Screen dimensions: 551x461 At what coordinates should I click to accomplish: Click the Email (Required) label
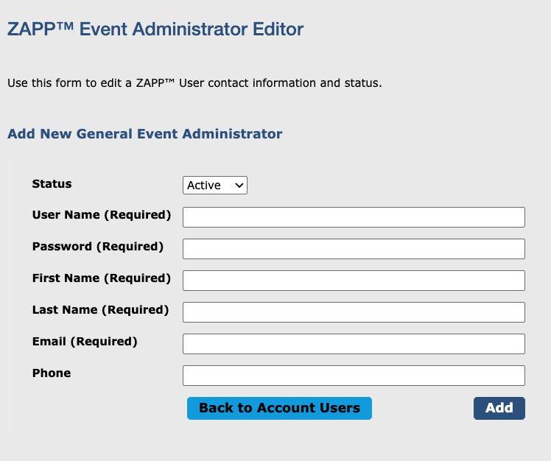coord(85,341)
